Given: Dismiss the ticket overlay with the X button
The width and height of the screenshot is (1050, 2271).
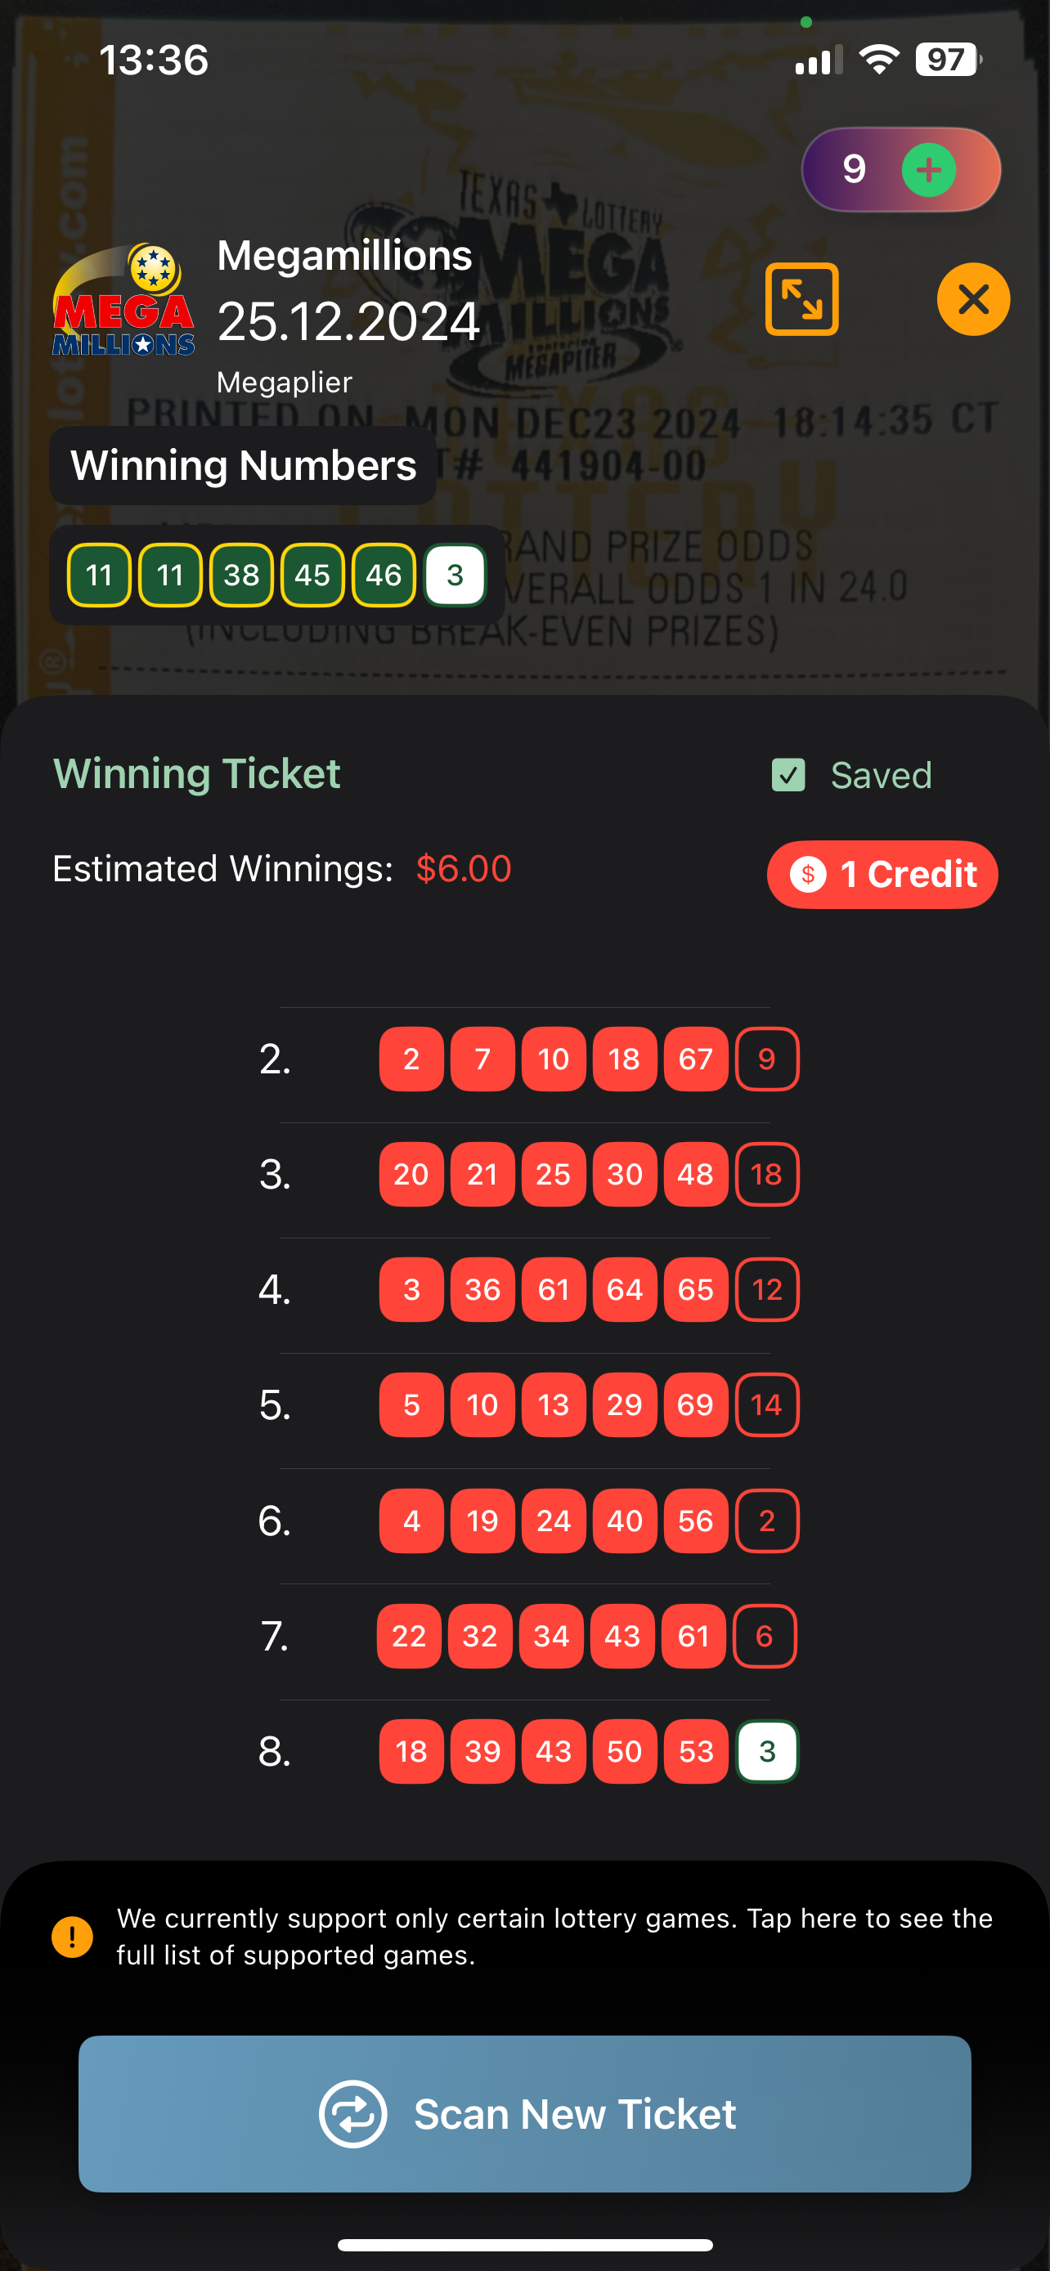Looking at the screenshot, I should pyautogui.click(x=972, y=299).
